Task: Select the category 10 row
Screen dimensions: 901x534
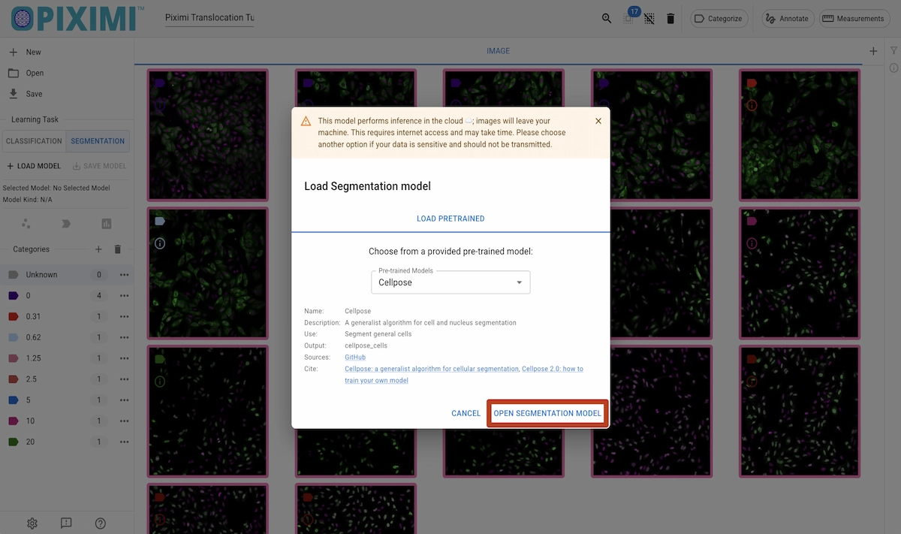Action: tap(67, 421)
